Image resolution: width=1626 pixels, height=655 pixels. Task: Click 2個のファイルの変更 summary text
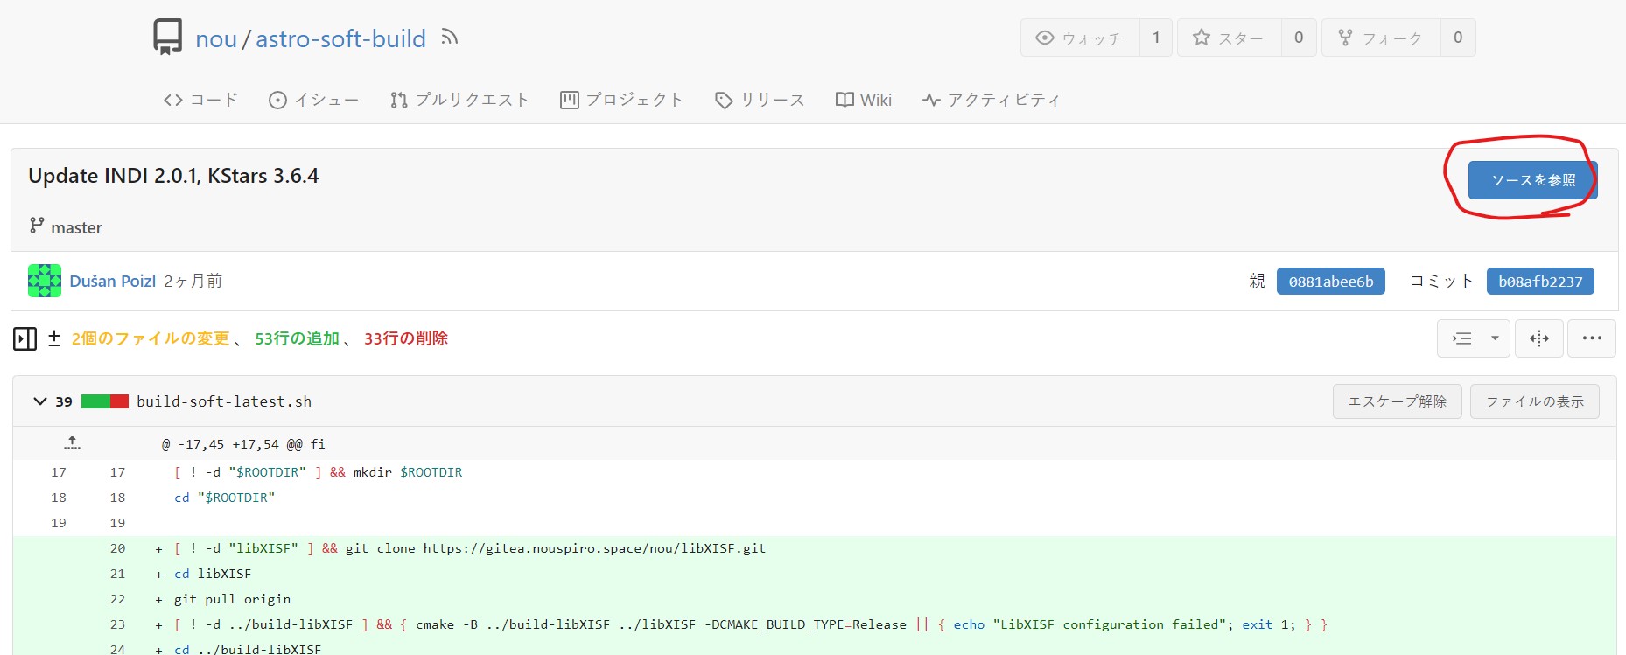point(151,338)
